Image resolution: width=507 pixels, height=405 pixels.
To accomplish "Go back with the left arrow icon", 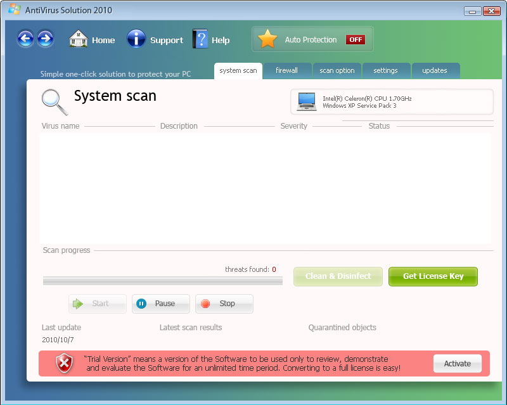I will [25, 39].
